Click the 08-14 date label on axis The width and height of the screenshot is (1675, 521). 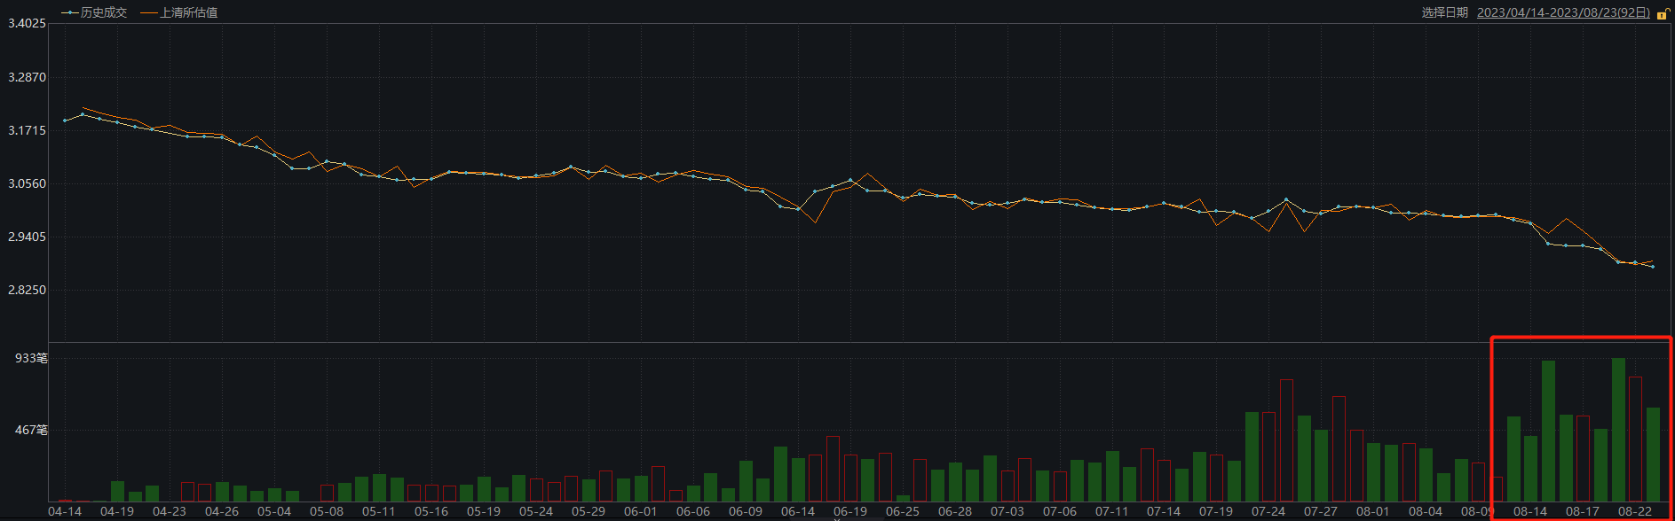tap(1529, 511)
